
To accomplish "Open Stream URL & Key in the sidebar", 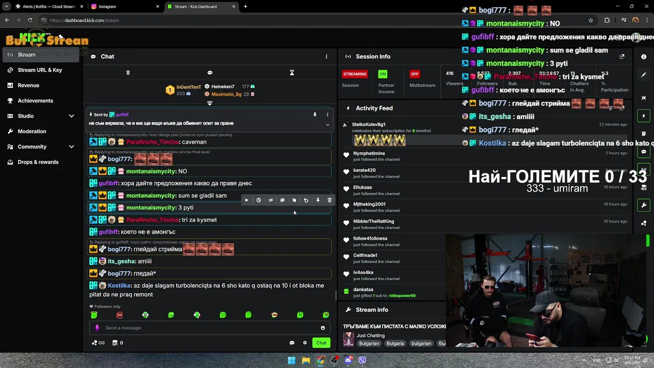I will point(42,70).
